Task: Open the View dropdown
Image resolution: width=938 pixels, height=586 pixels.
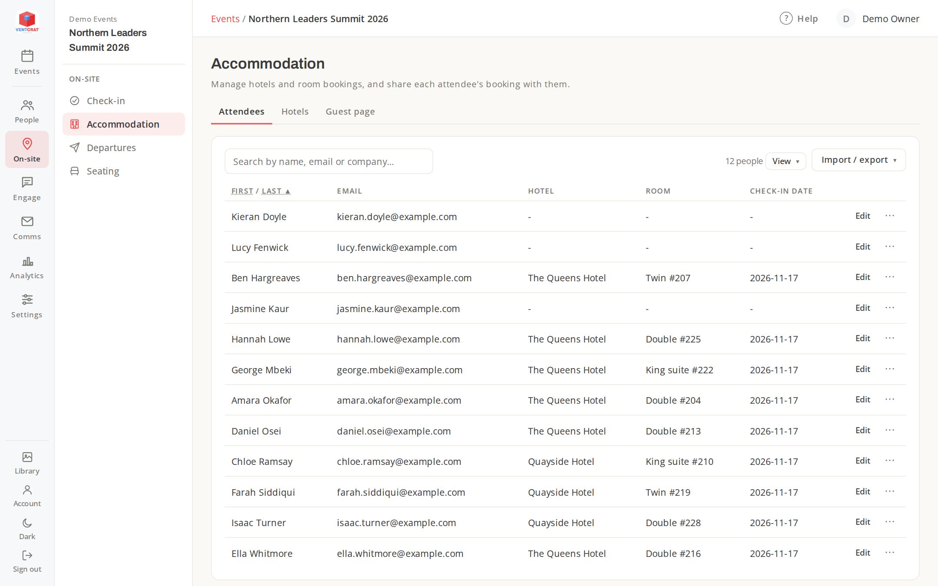Action: pos(786,161)
